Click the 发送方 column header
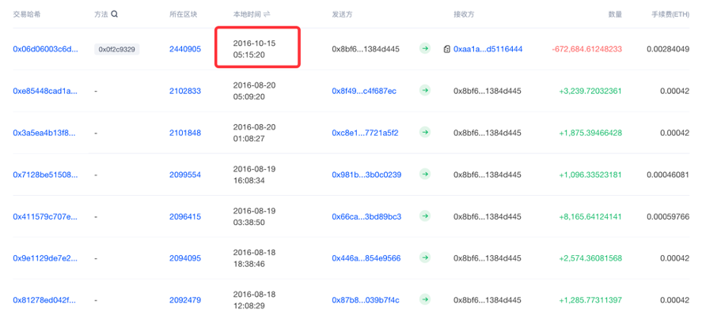Viewport: 702px width, 312px height. pos(343,14)
